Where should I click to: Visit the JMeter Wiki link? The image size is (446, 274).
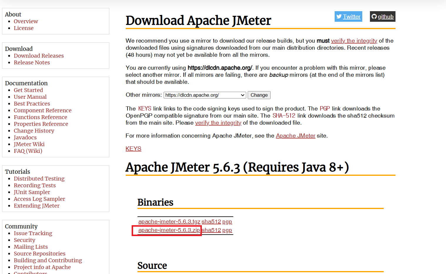[29, 144]
